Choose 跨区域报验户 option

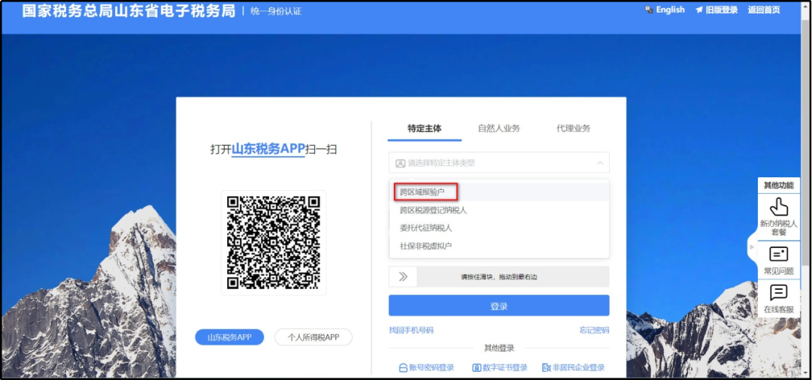point(498,192)
